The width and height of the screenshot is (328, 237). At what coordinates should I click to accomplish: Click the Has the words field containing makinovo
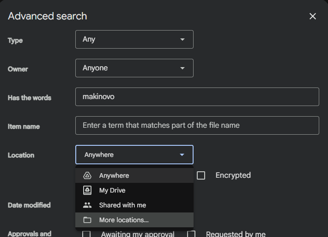pyautogui.click(x=197, y=97)
